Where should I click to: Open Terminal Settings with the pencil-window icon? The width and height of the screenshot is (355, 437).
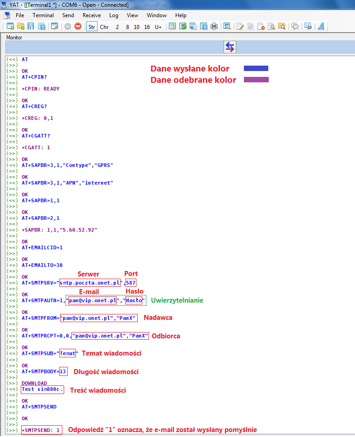click(55, 26)
